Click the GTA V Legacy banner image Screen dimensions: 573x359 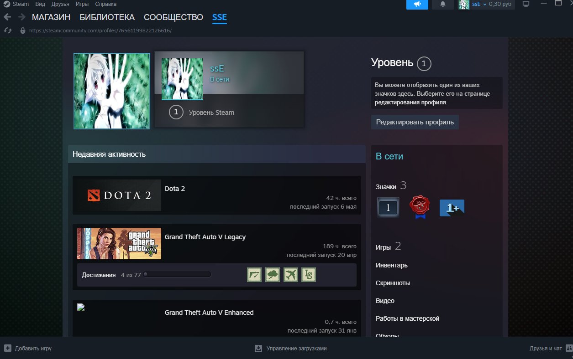tap(119, 243)
